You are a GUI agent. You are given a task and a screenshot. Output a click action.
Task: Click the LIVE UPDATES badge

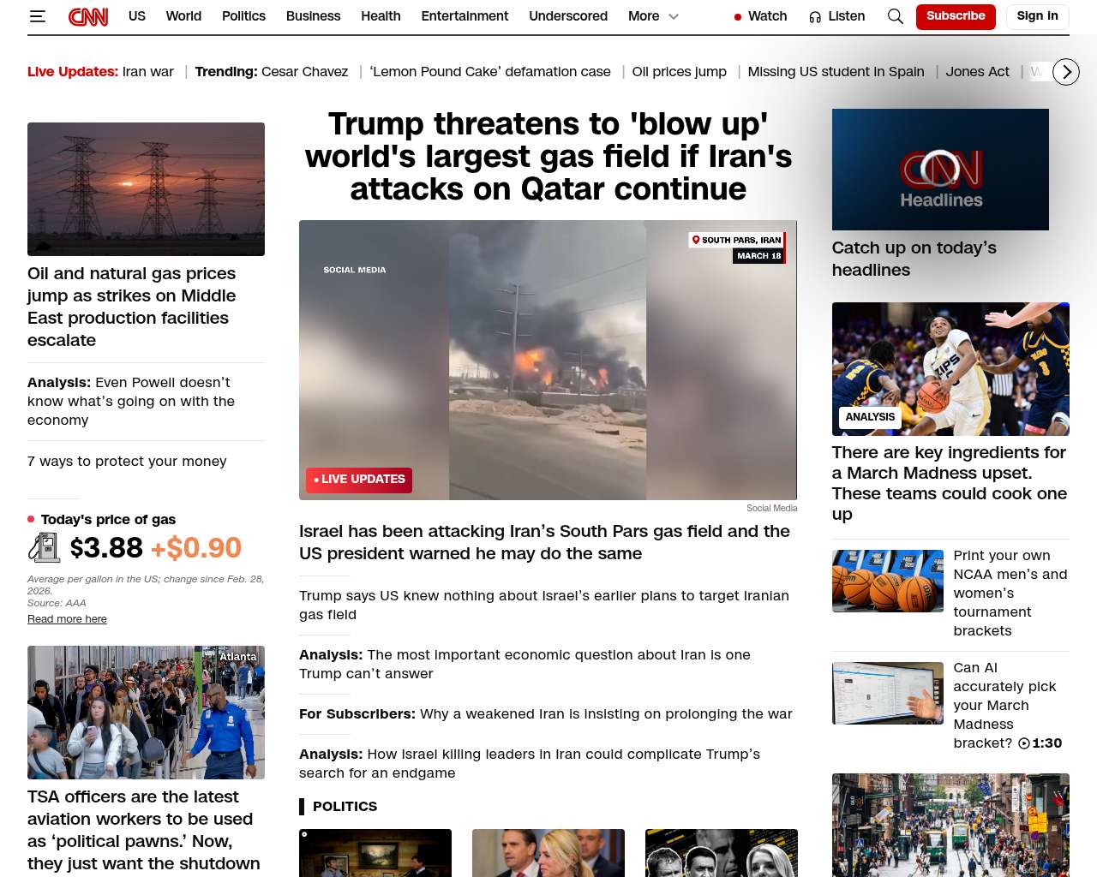click(x=359, y=480)
